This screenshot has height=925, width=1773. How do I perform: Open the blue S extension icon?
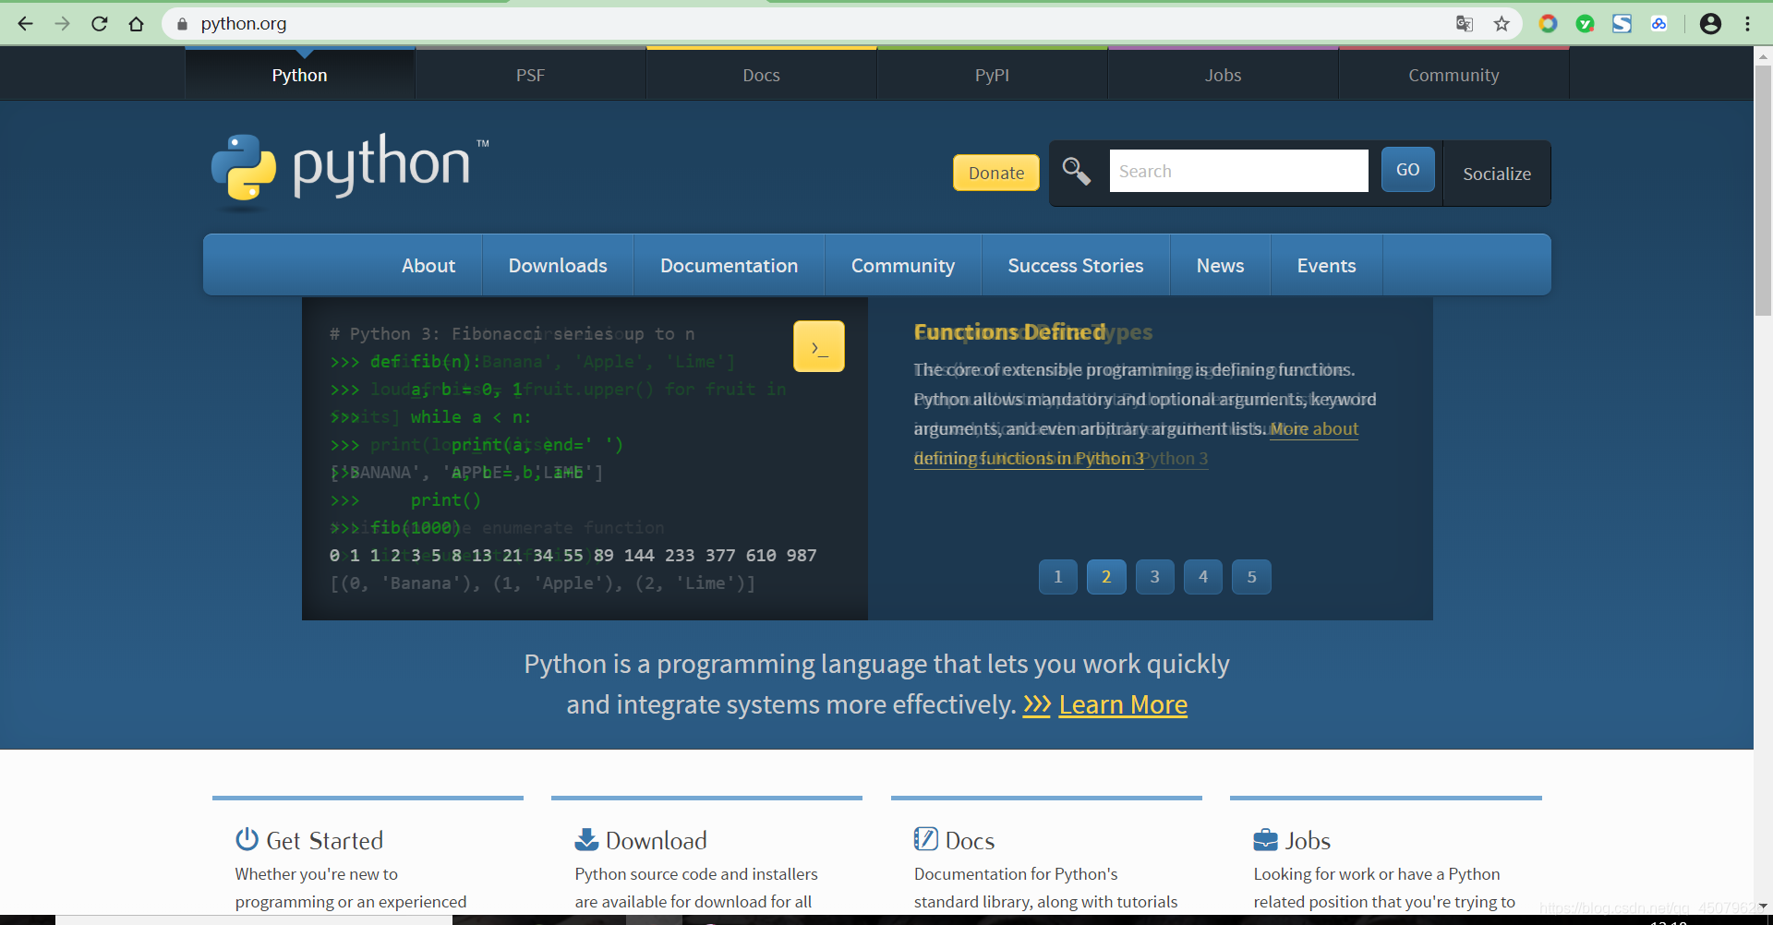1622,24
